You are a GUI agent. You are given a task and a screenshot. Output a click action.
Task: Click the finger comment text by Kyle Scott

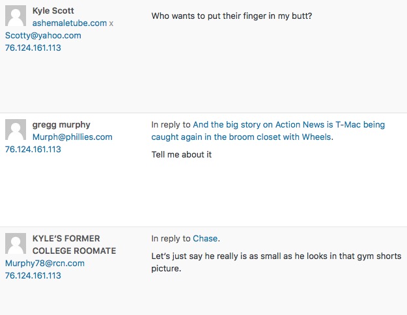click(x=232, y=15)
